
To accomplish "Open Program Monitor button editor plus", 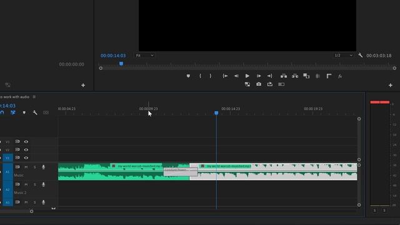I will [390, 85].
